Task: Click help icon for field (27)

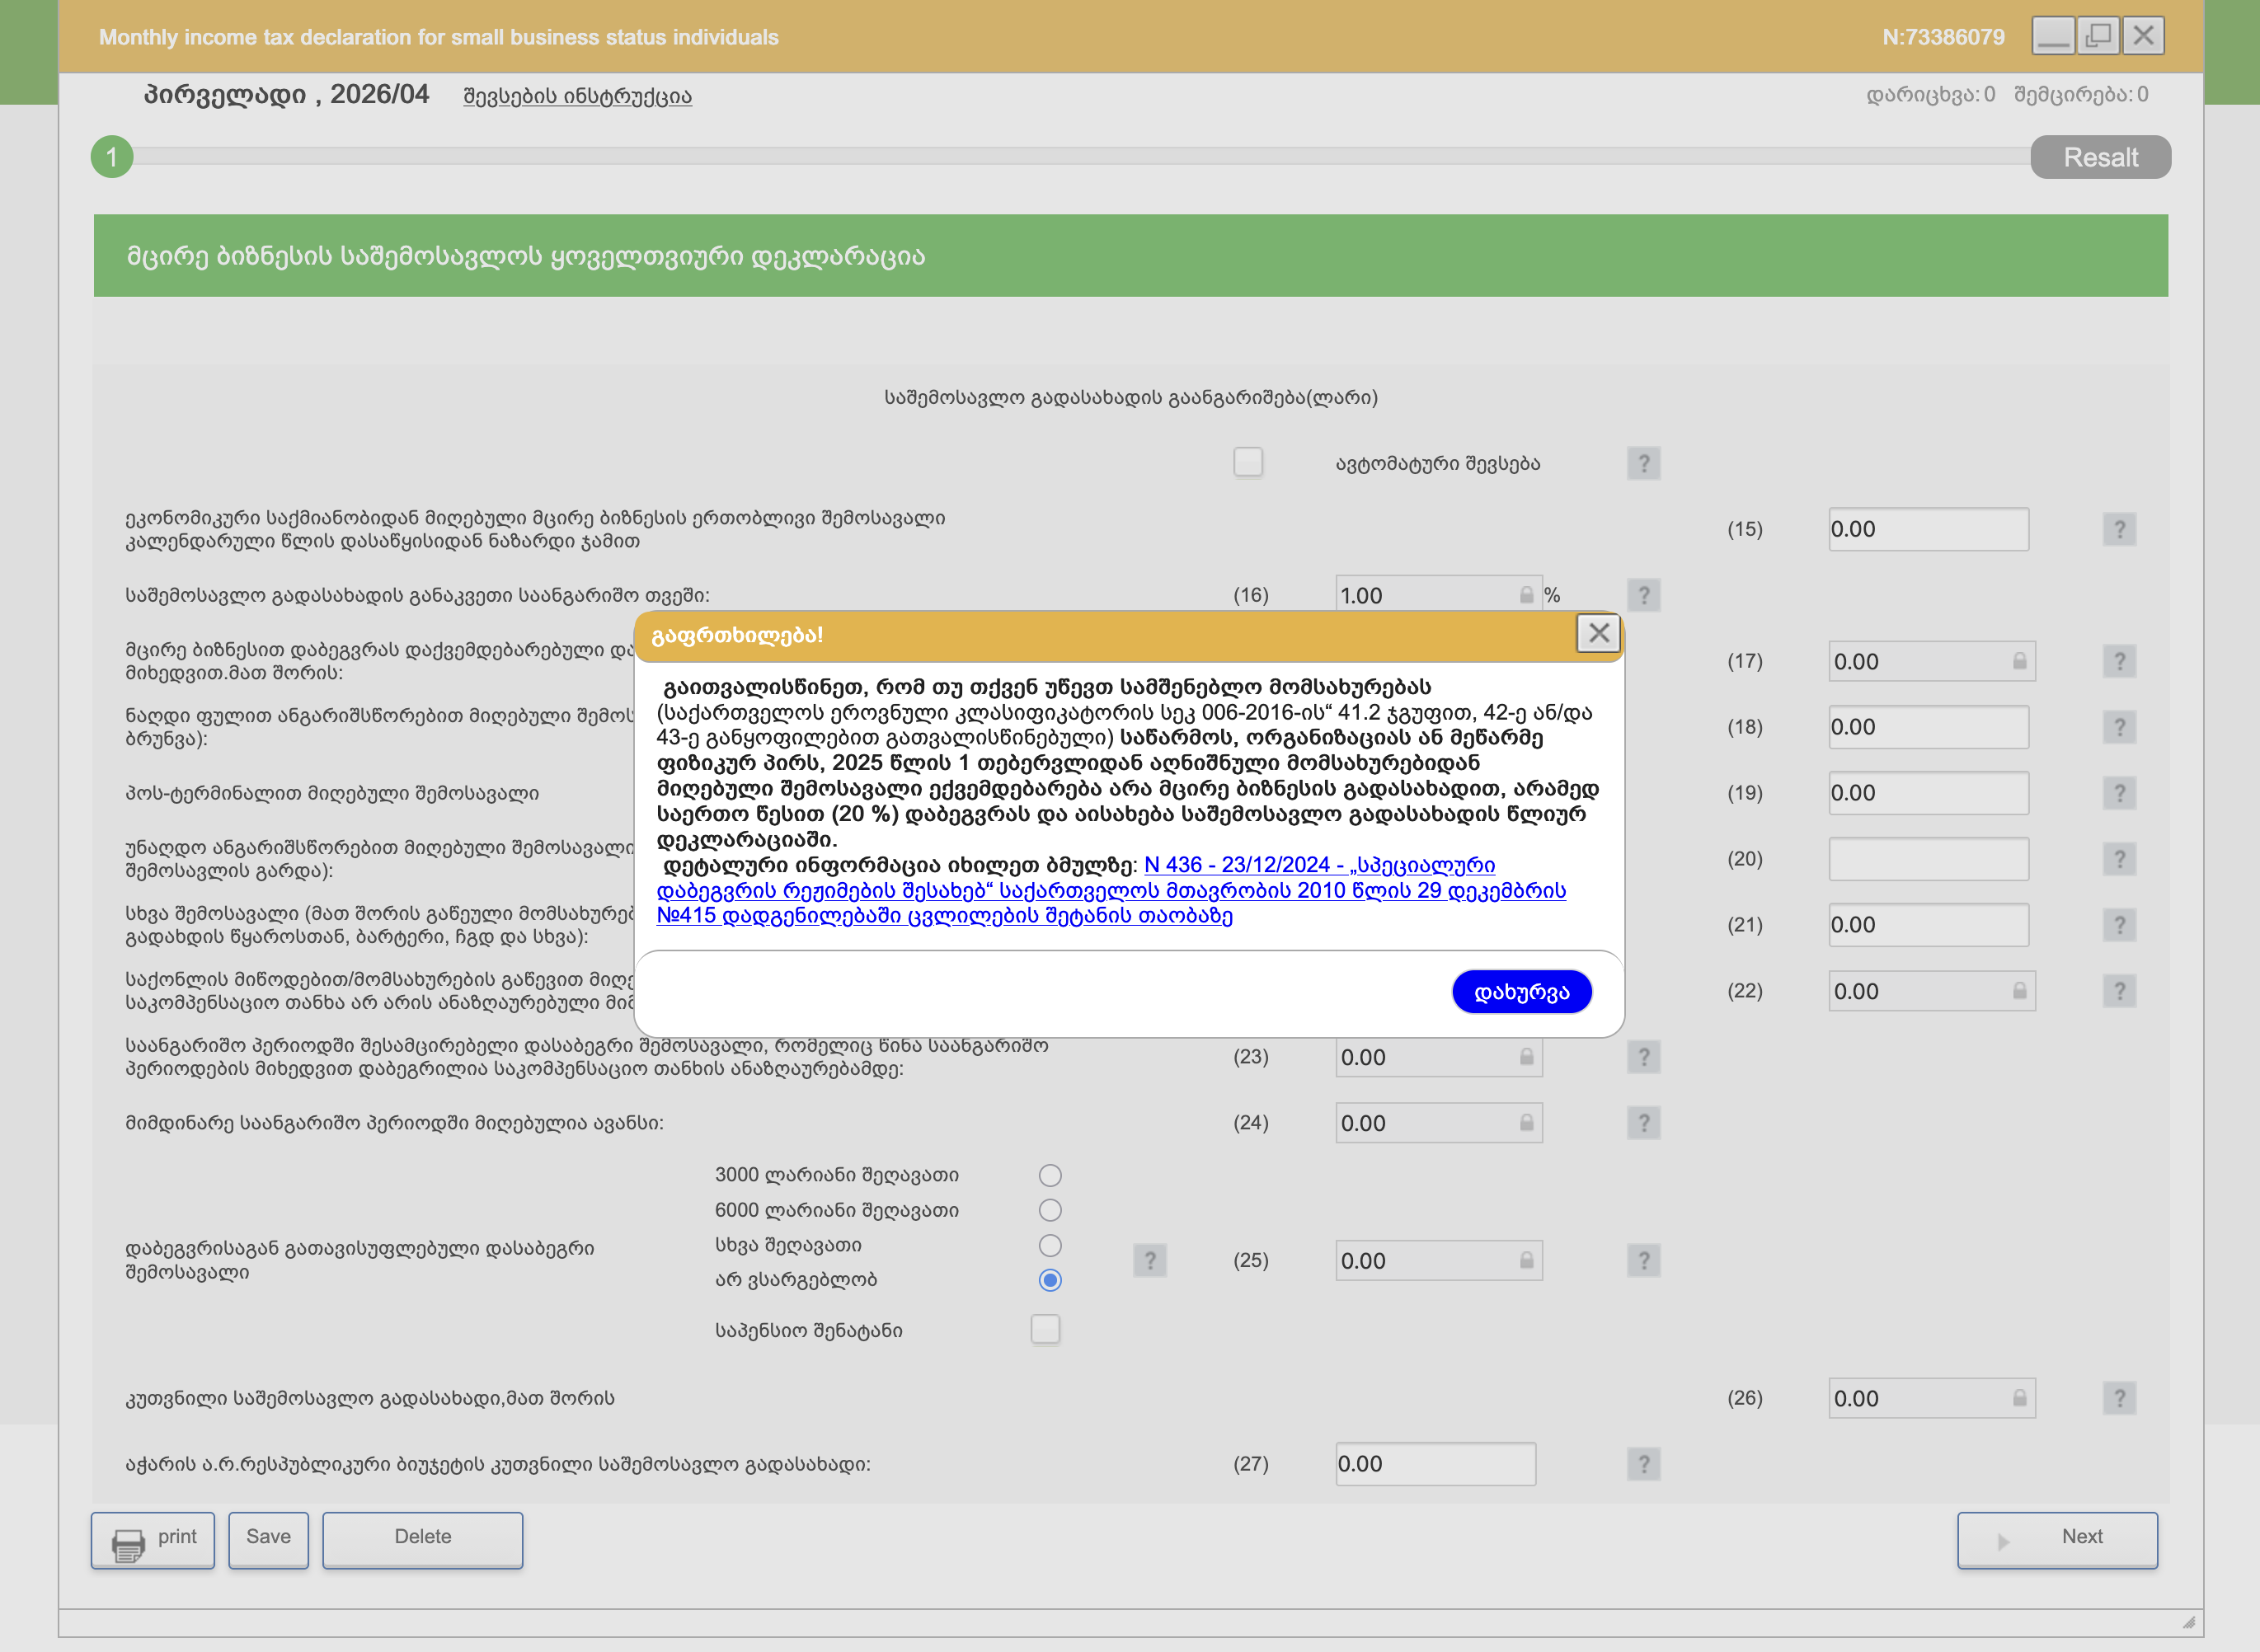Action: click(x=1643, y=1464)
